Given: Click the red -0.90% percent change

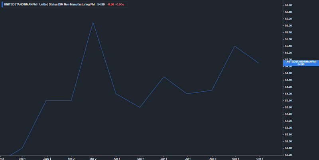Looking at the screenshot, I should coord(120,4).
